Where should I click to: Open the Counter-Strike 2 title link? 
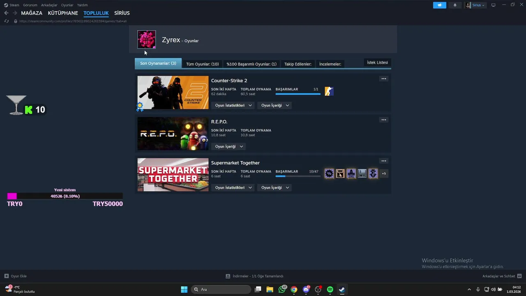pyautogui.click(x=229, y=81)
